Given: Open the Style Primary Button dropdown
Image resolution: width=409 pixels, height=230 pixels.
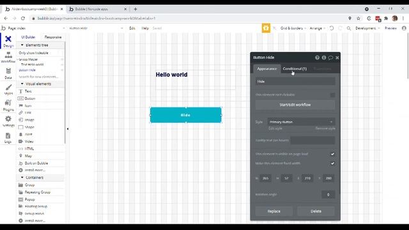Looking at the screenshot, I should 301,122.
